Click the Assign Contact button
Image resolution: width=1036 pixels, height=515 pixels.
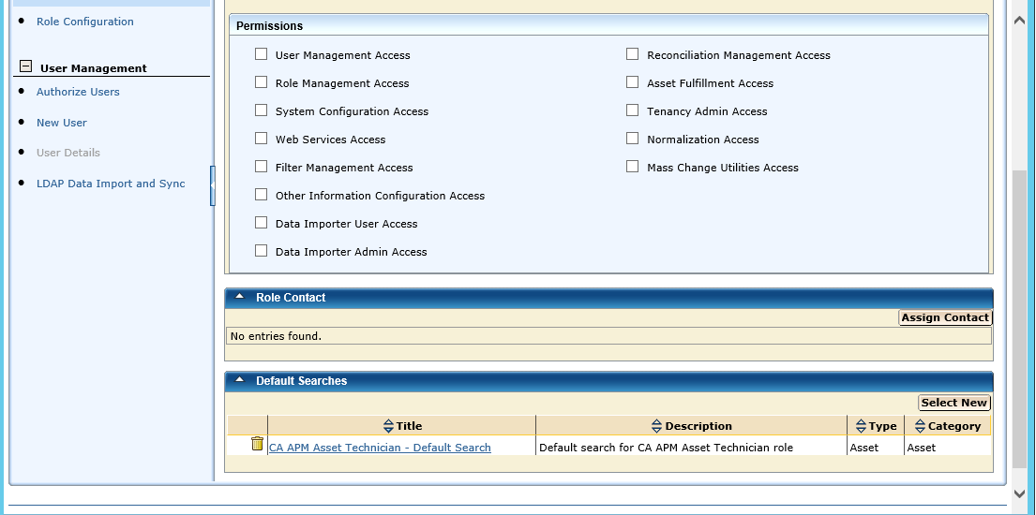coord(944,317)
